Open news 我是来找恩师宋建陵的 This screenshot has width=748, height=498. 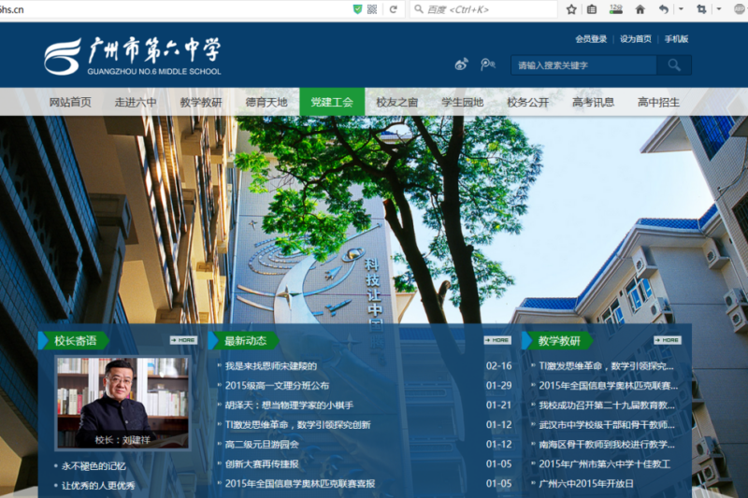click(271, 366)
